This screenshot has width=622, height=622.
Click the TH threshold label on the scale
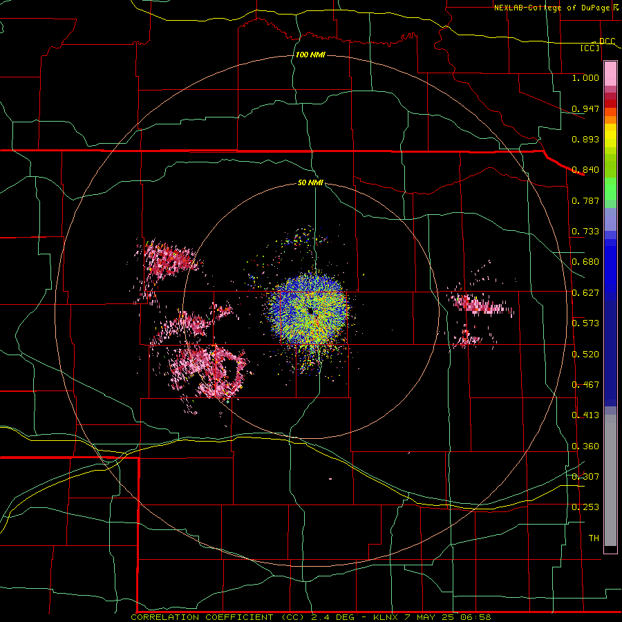(x=594, y=538)
